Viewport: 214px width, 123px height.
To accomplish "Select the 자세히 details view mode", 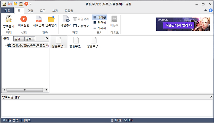I will coord(100,28).
